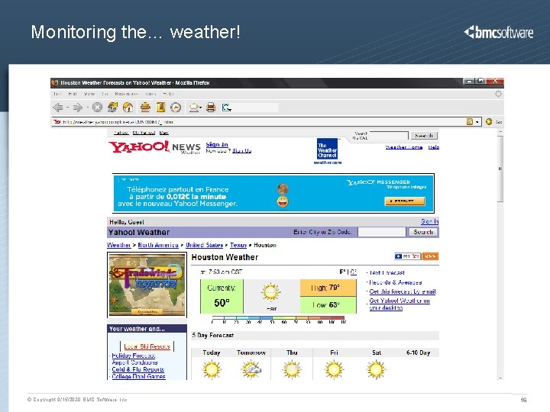Open Records & Averages link
This screenshot has height=412, width=550.
tap(396, 282)
